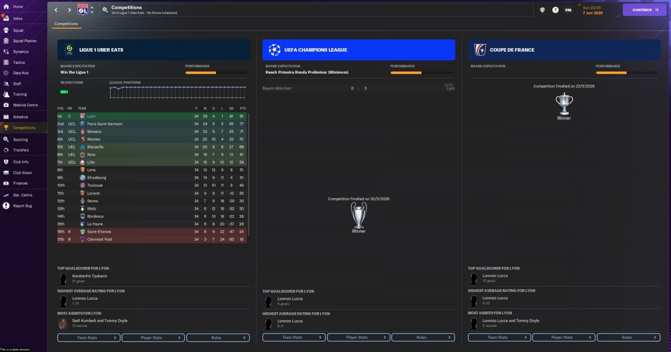This screenshot has width=671, height=352.
Task: Open the Dev. Centre icon
Action: 6,195
